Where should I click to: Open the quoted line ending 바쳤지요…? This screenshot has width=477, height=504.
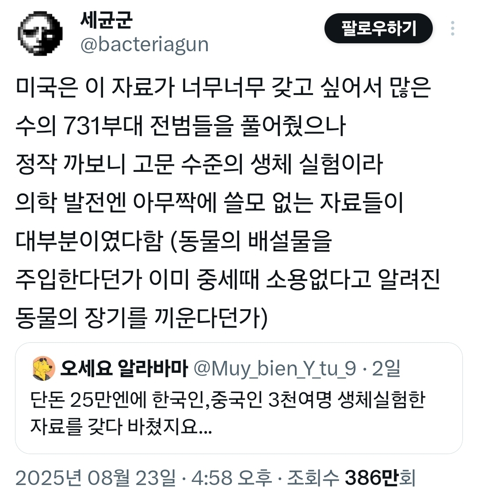[121, 426]
